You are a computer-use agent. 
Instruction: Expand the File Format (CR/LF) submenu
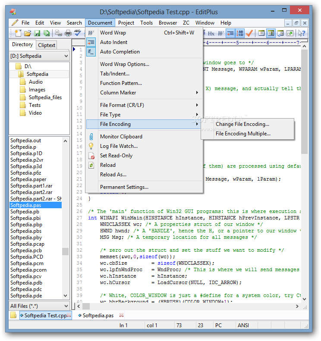click(x=144, y=105)
